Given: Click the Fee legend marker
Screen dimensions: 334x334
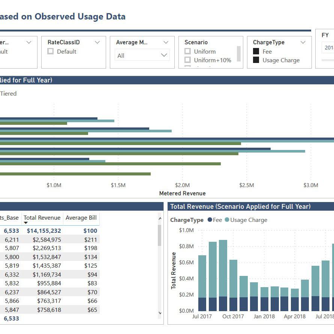Looking at the screenshot, I should 210,220.
